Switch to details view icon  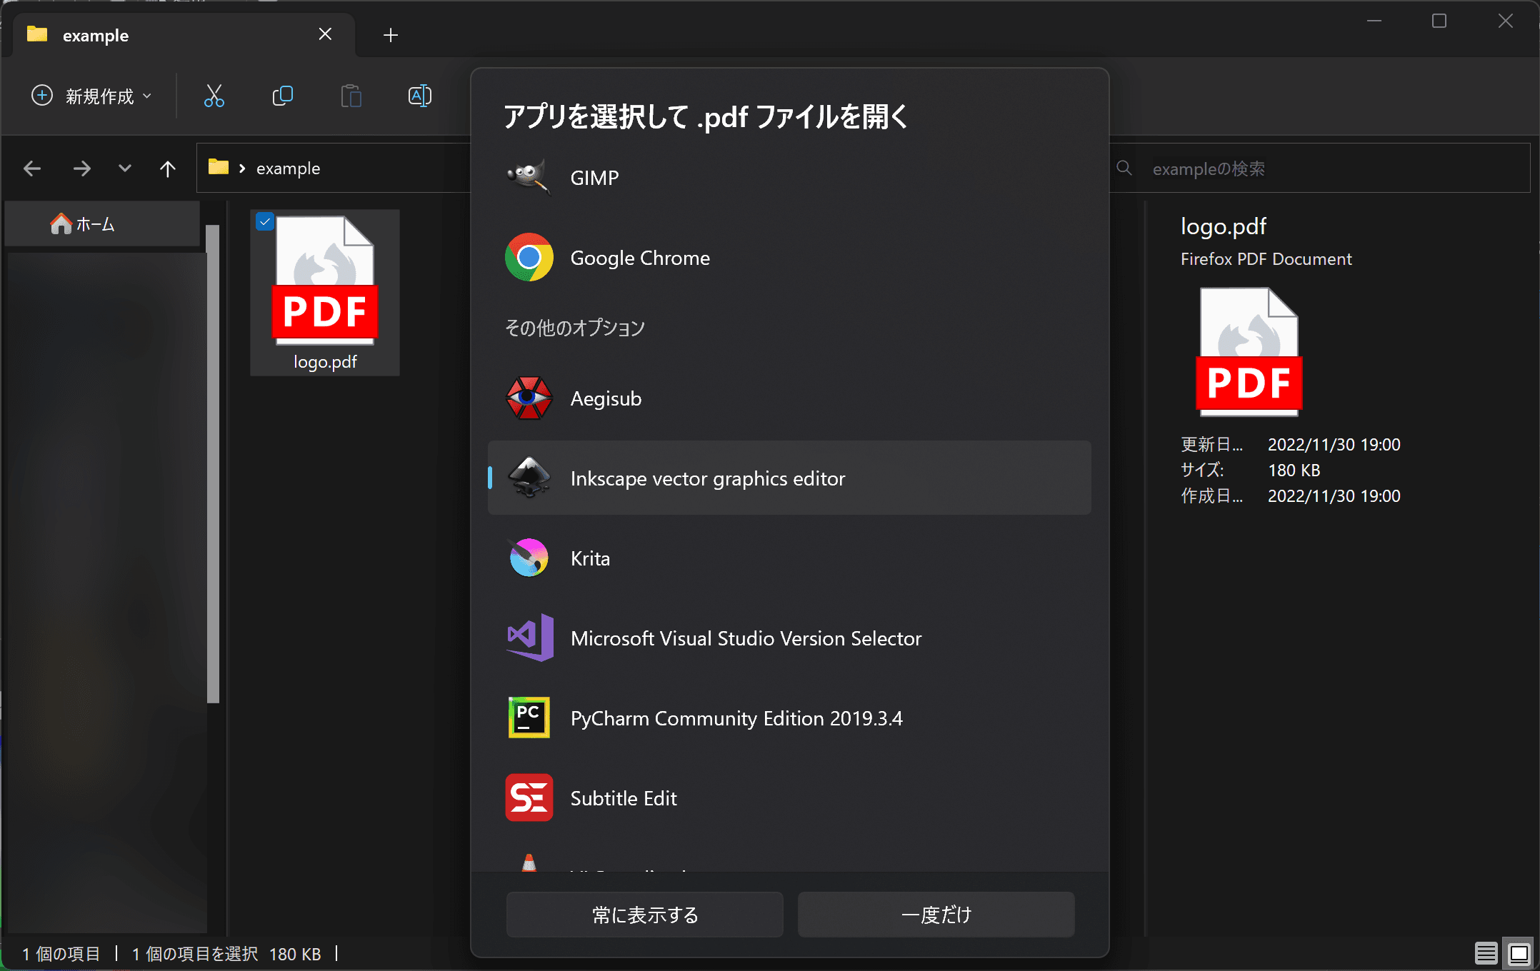pos(1486,953)
